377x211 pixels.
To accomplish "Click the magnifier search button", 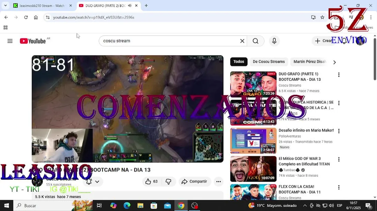I will (255, 41).
